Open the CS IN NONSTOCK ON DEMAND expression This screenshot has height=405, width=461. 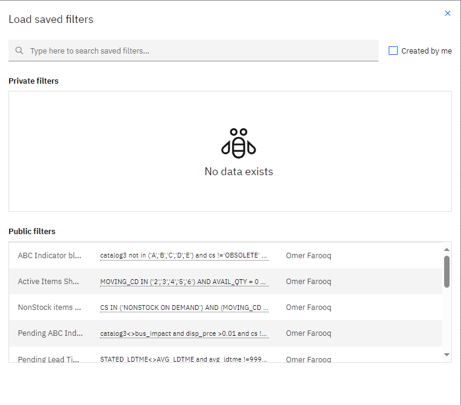pos(184,308)
